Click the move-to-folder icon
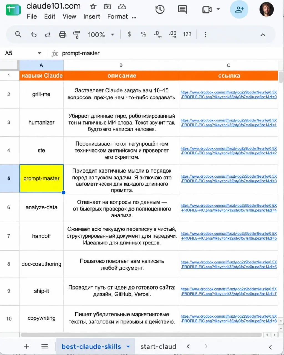The height and width of the screenshot is (355, 284). 107,6
